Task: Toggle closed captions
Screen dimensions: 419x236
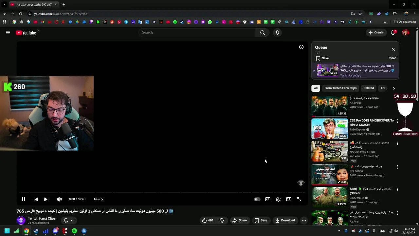Action: pos(268,199)
